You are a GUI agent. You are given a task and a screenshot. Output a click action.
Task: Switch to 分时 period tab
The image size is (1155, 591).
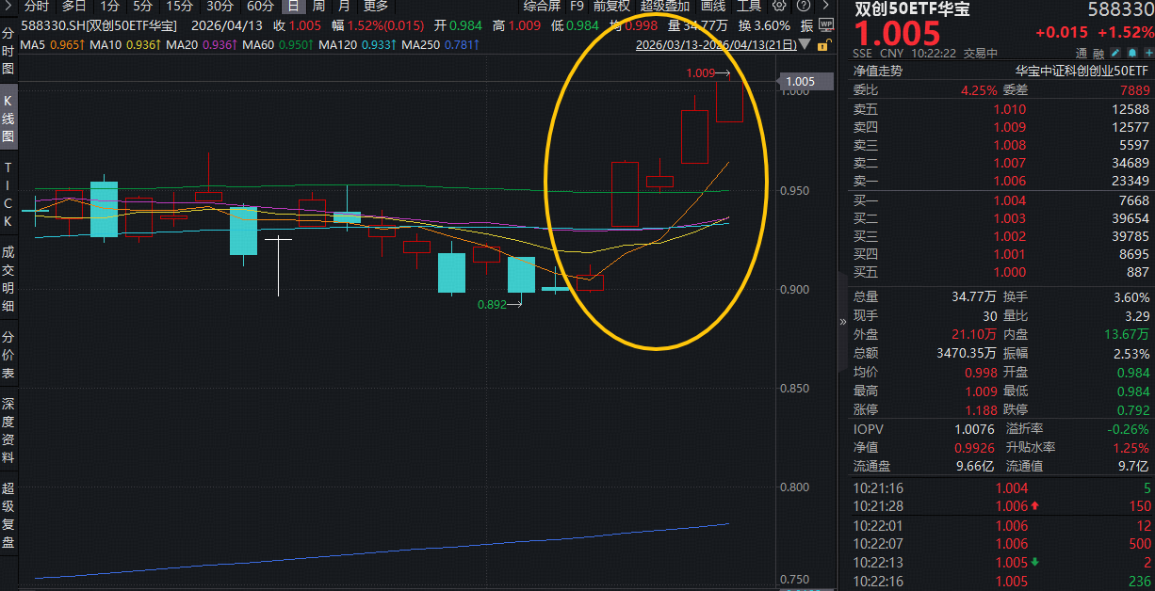pyautogui.click(x=36, y=6)
